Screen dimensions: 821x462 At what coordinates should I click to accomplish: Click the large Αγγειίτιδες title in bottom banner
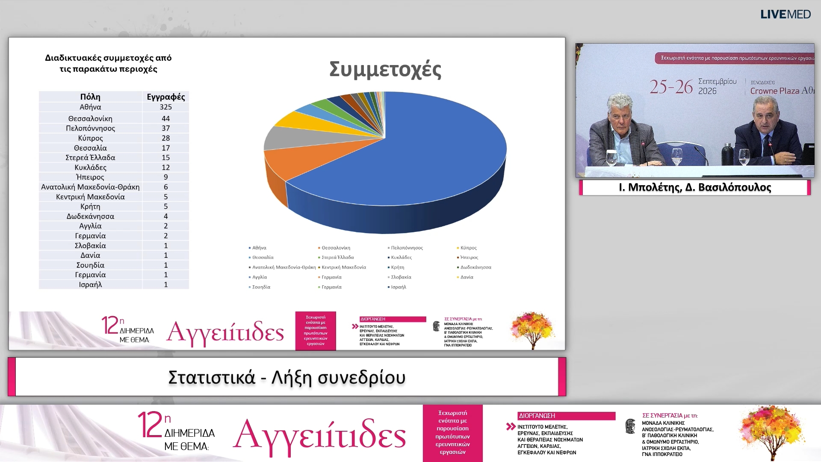point(320,435)
